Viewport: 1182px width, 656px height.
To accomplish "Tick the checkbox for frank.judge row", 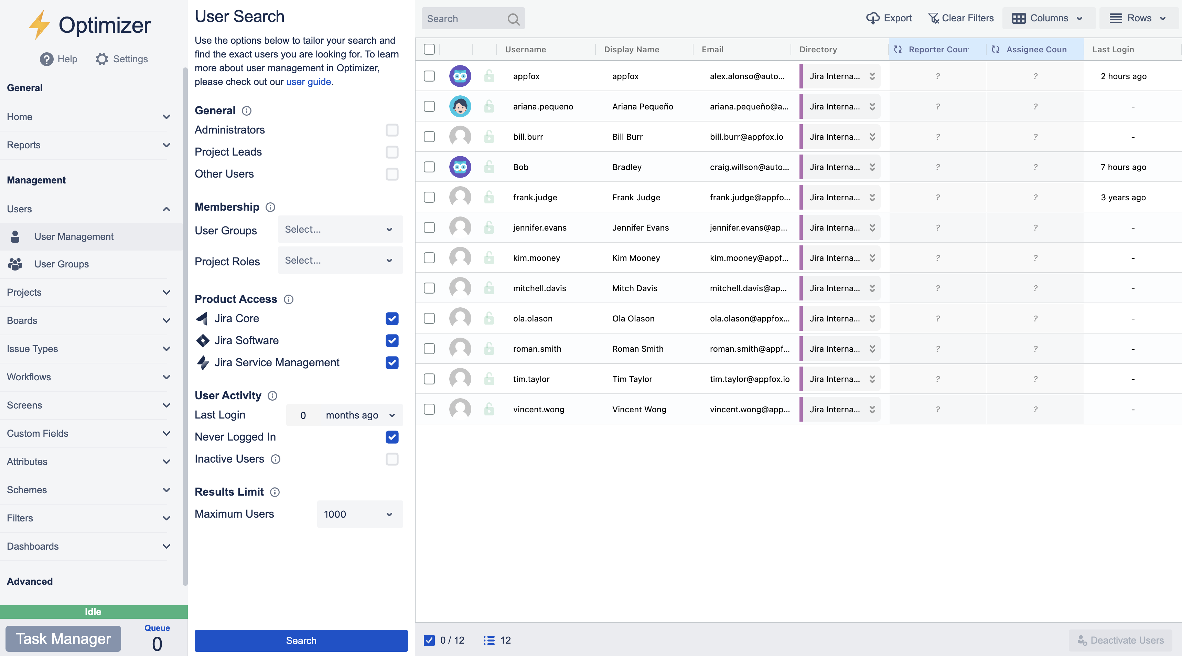I will tap(429, 198).
